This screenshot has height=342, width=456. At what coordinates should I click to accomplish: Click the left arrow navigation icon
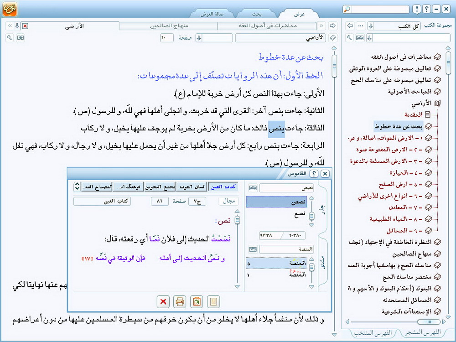tap(350, 26)
